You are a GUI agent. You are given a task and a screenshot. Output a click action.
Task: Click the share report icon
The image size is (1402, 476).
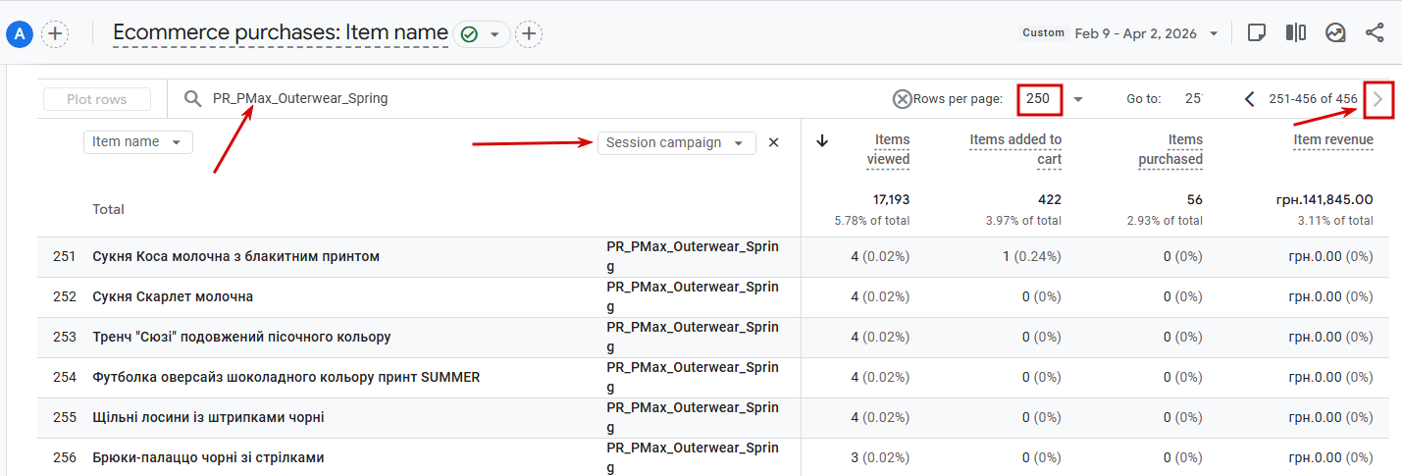[1375, 33]
